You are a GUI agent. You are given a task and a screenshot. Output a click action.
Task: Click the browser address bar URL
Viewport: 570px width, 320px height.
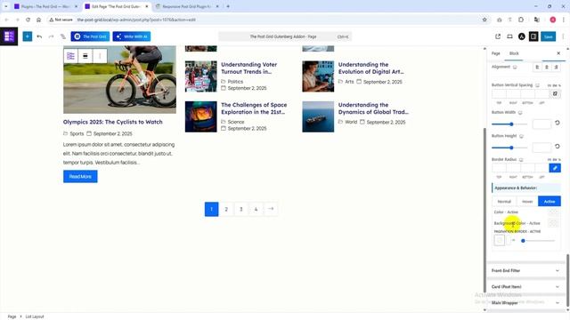point(136,20)
